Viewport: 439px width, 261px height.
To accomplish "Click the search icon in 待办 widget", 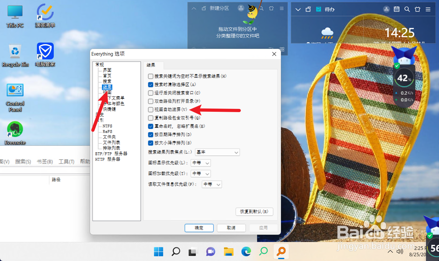I will [x=407, y=9].
